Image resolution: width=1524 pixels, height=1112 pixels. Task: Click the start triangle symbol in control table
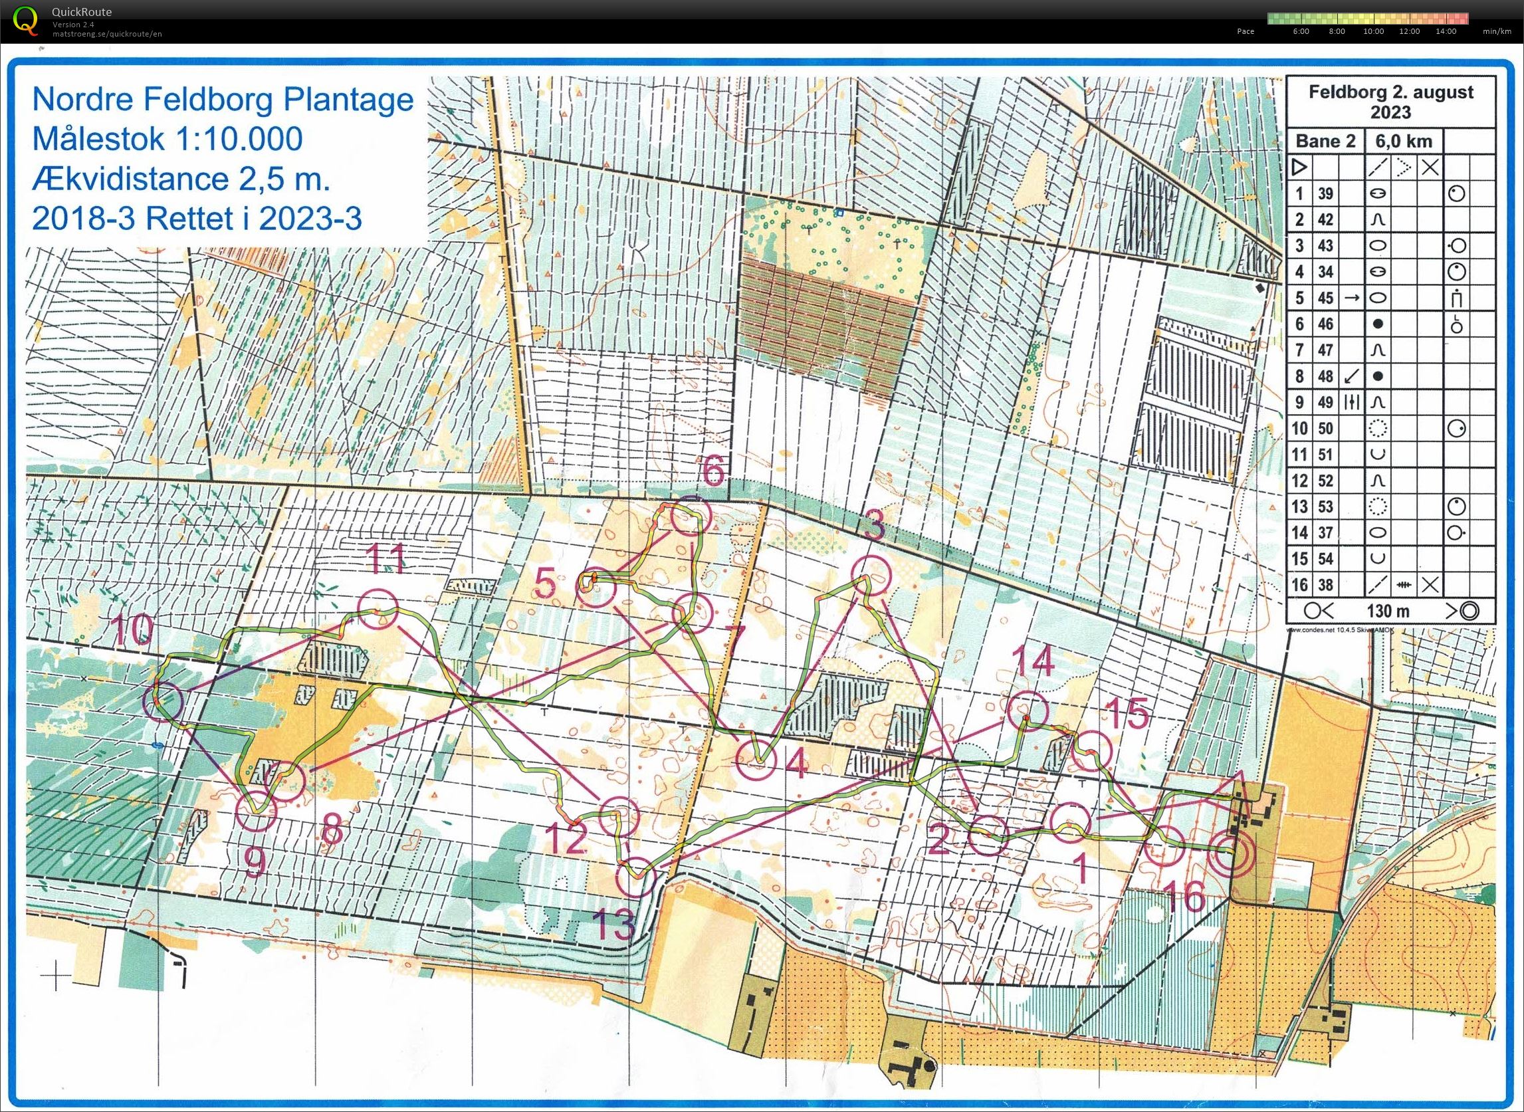point(1300,167)
